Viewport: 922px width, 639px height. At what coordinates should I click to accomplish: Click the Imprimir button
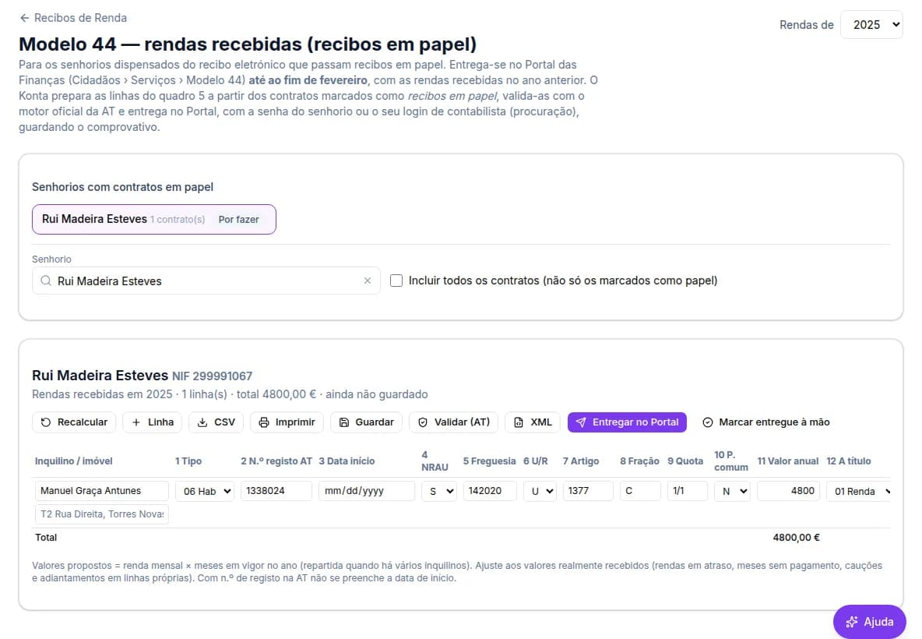click(287, 422)
